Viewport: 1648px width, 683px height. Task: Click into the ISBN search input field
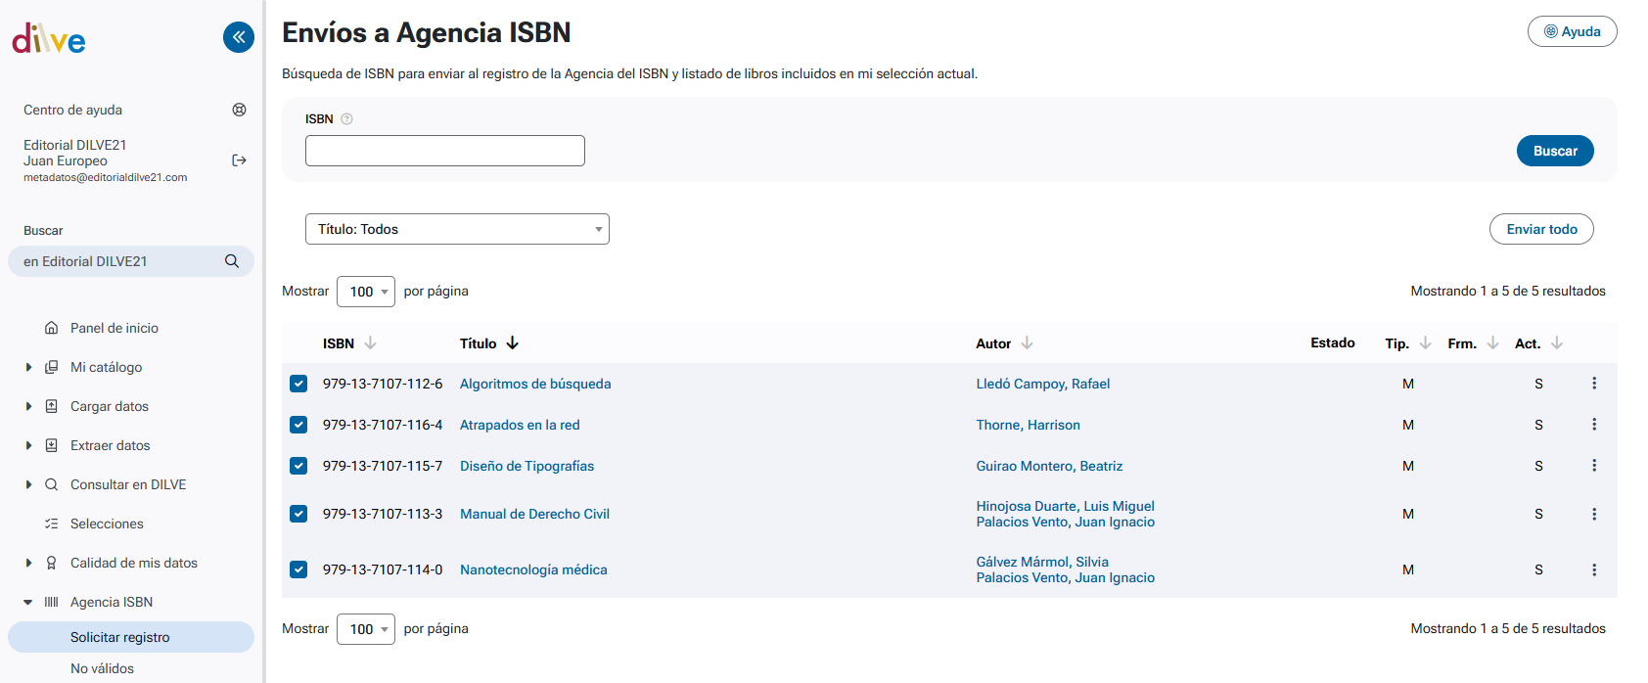(444, 151)
